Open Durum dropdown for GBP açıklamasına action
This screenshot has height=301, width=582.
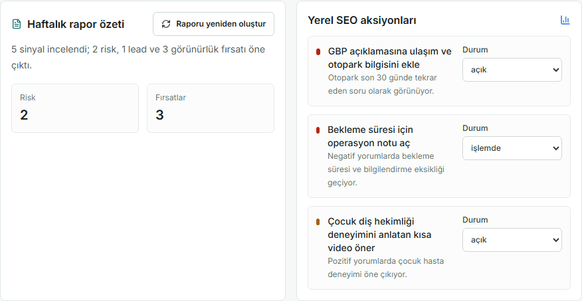click(512, 70)
